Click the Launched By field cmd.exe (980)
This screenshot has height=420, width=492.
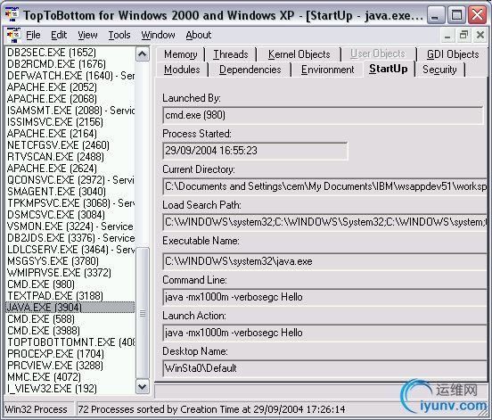323,115
